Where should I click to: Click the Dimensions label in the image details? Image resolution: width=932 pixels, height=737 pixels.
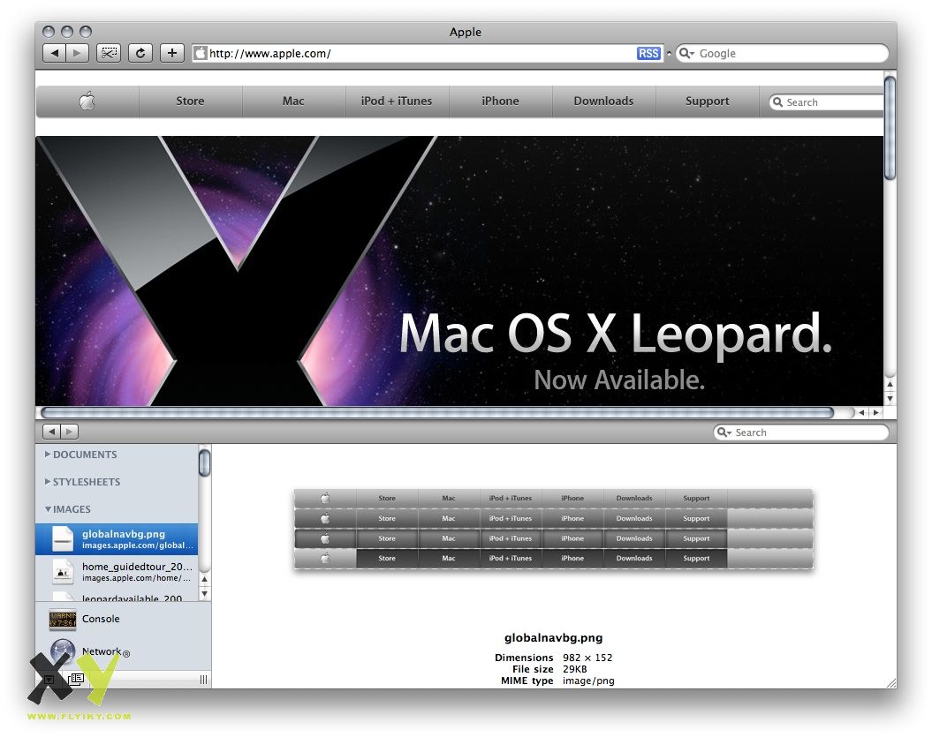click(524, 658)
